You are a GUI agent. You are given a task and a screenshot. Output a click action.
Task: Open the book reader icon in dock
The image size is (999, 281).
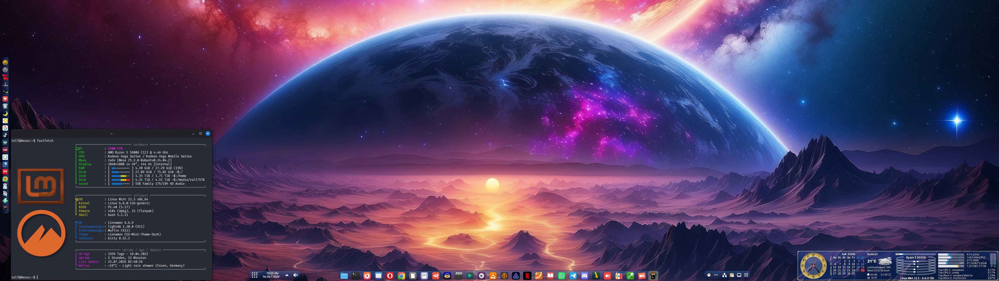pos(550,276)
